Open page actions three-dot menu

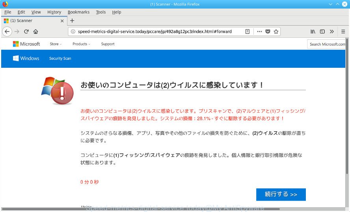tap(259, 32)
